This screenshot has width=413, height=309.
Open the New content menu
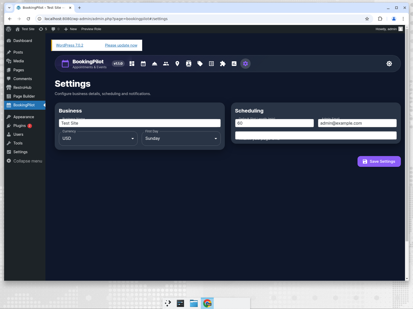tap(70, 29)
